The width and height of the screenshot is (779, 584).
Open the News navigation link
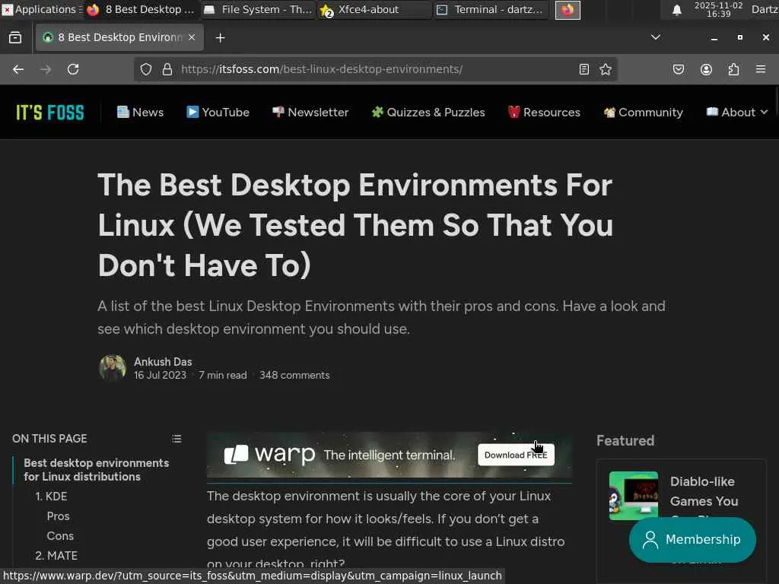coord(140,113)
